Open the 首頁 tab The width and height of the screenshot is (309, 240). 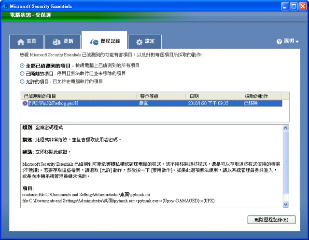(26, 41)
